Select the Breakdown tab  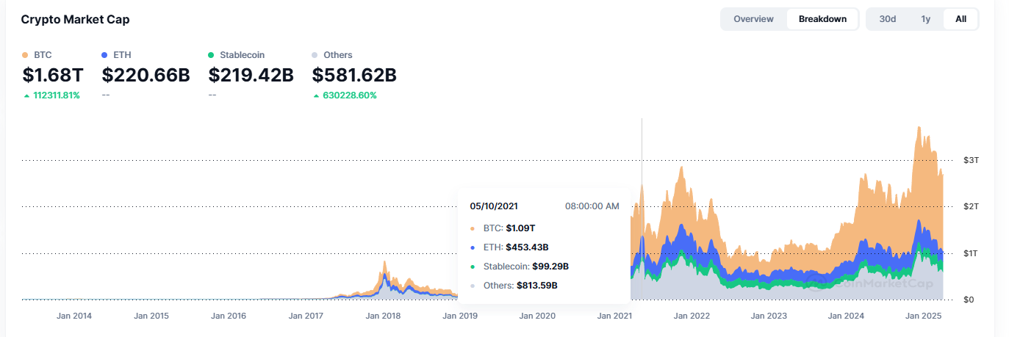(822, 19)
